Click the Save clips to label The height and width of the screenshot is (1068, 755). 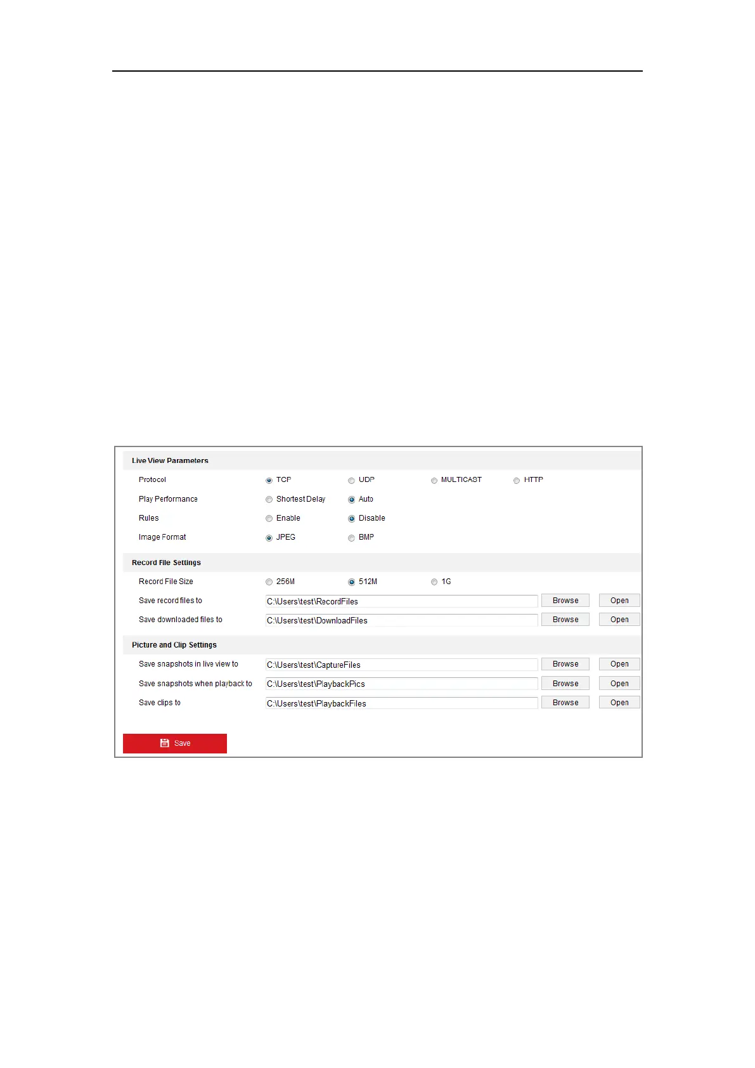point(160,703)
